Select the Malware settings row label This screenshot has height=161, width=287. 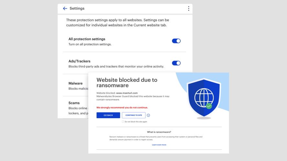(x=76, y=83)
